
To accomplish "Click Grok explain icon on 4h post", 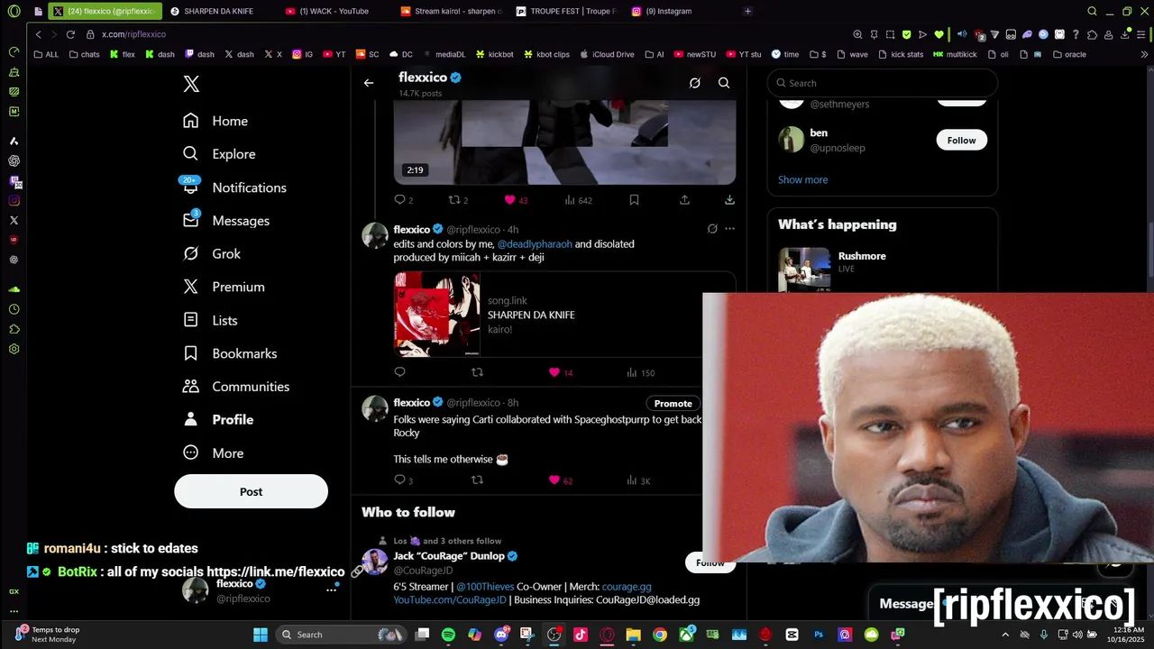I will [712, 229].
